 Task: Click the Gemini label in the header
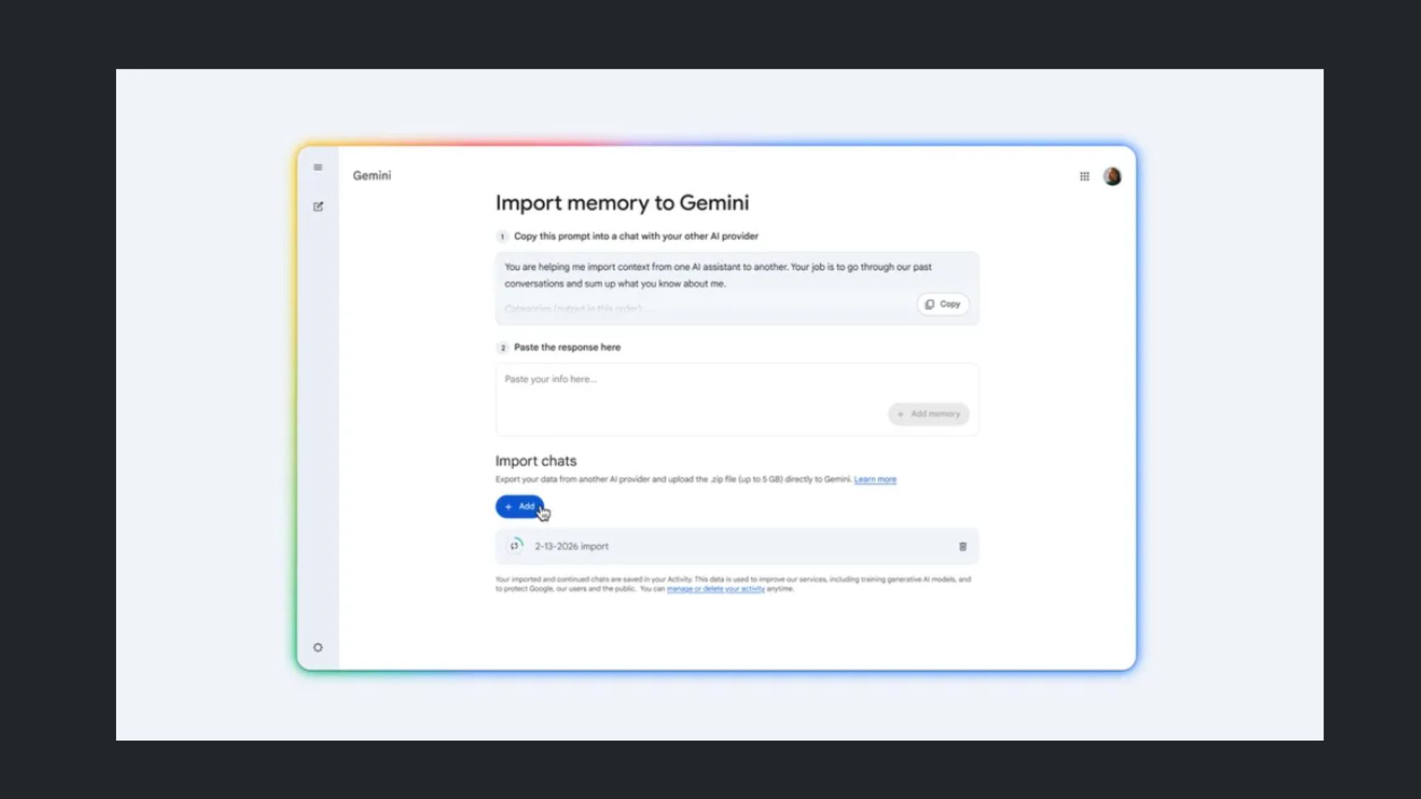click(x=372, y=176)
